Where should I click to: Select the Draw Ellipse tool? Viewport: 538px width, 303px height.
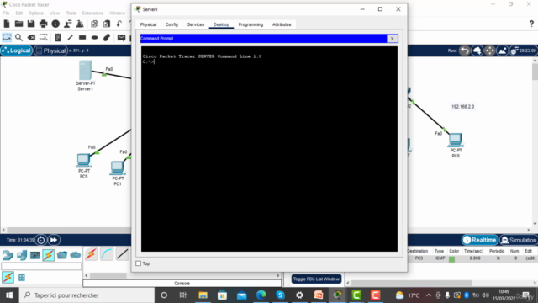pyautogui.click(x=95, y=37)
